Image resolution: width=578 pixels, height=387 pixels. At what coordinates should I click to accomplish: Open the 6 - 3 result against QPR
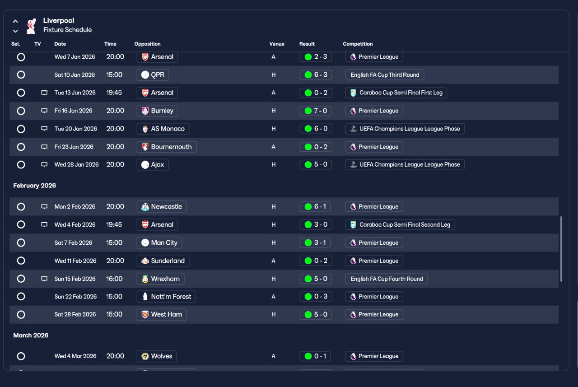pyautogui.click(x=316, y=75)
